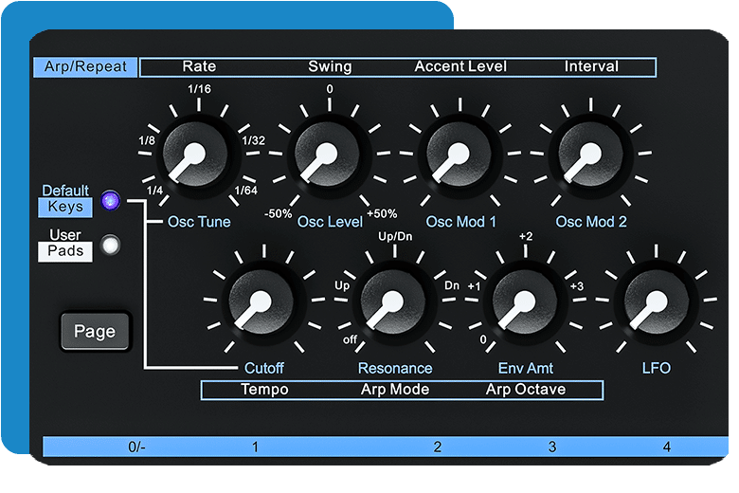Screen dimensions: 739x493
Task: Click the Tempo label below Cutoff
Action: (x=264, y=390)
